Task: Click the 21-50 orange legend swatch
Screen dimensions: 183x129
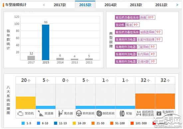Action: coord(93,123)
